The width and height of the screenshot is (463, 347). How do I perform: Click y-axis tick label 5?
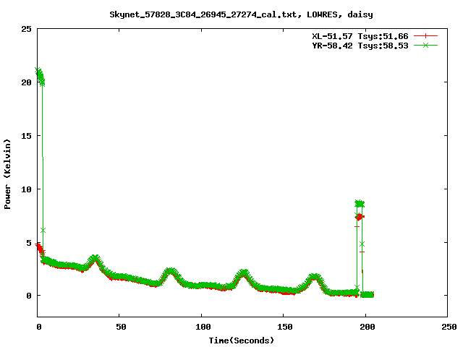point(29,243)
